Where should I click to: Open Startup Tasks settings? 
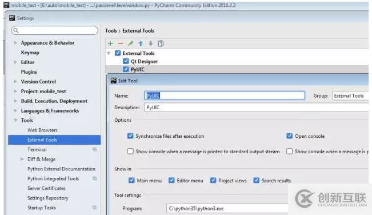click(x=42, y=208)
